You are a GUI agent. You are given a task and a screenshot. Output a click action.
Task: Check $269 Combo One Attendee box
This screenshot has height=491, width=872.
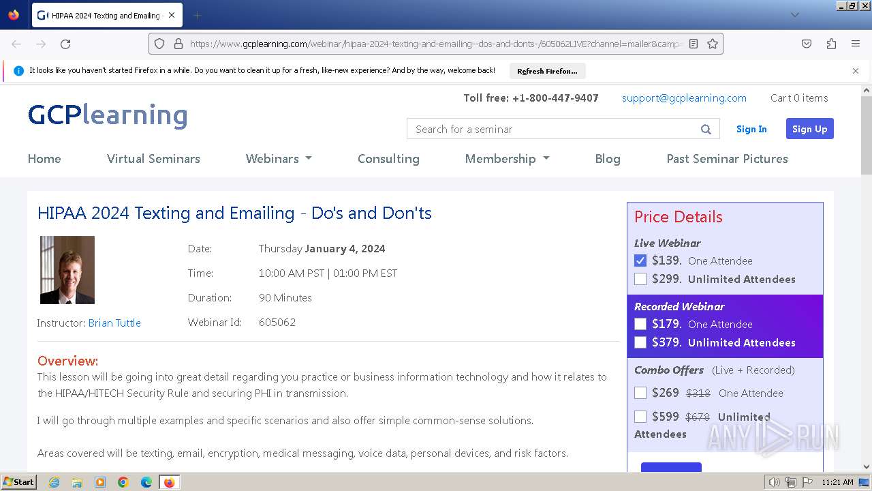640,393
